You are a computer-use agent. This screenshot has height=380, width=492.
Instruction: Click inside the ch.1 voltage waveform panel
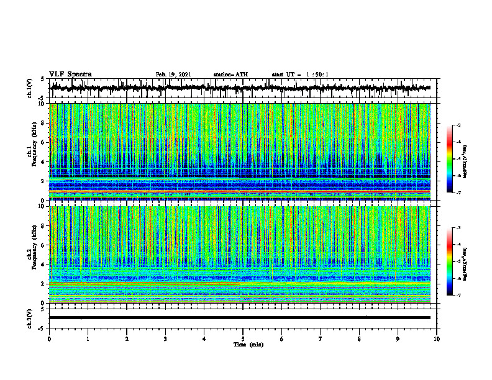(242, 88)
